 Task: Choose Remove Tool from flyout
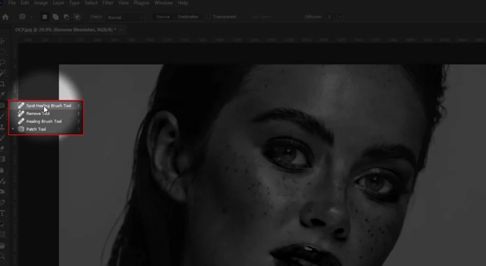pyautogui.click(x=46, y=114)
